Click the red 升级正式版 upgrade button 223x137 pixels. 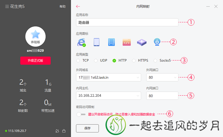tap(35, 60)
